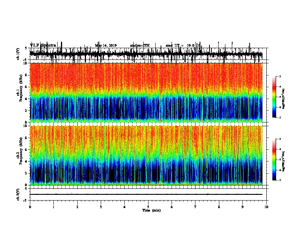Click the "ch.3(V)" waveform axis label

point(18,194)
